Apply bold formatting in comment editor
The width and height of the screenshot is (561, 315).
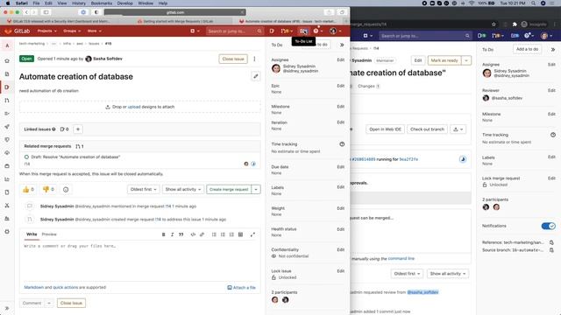click(164, 234)
